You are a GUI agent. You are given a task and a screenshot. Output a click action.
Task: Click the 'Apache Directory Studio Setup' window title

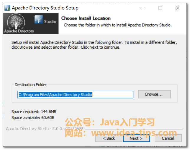coord(45,8)
